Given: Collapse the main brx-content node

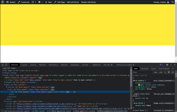Looking at the screenshot, I should (5, 85).
